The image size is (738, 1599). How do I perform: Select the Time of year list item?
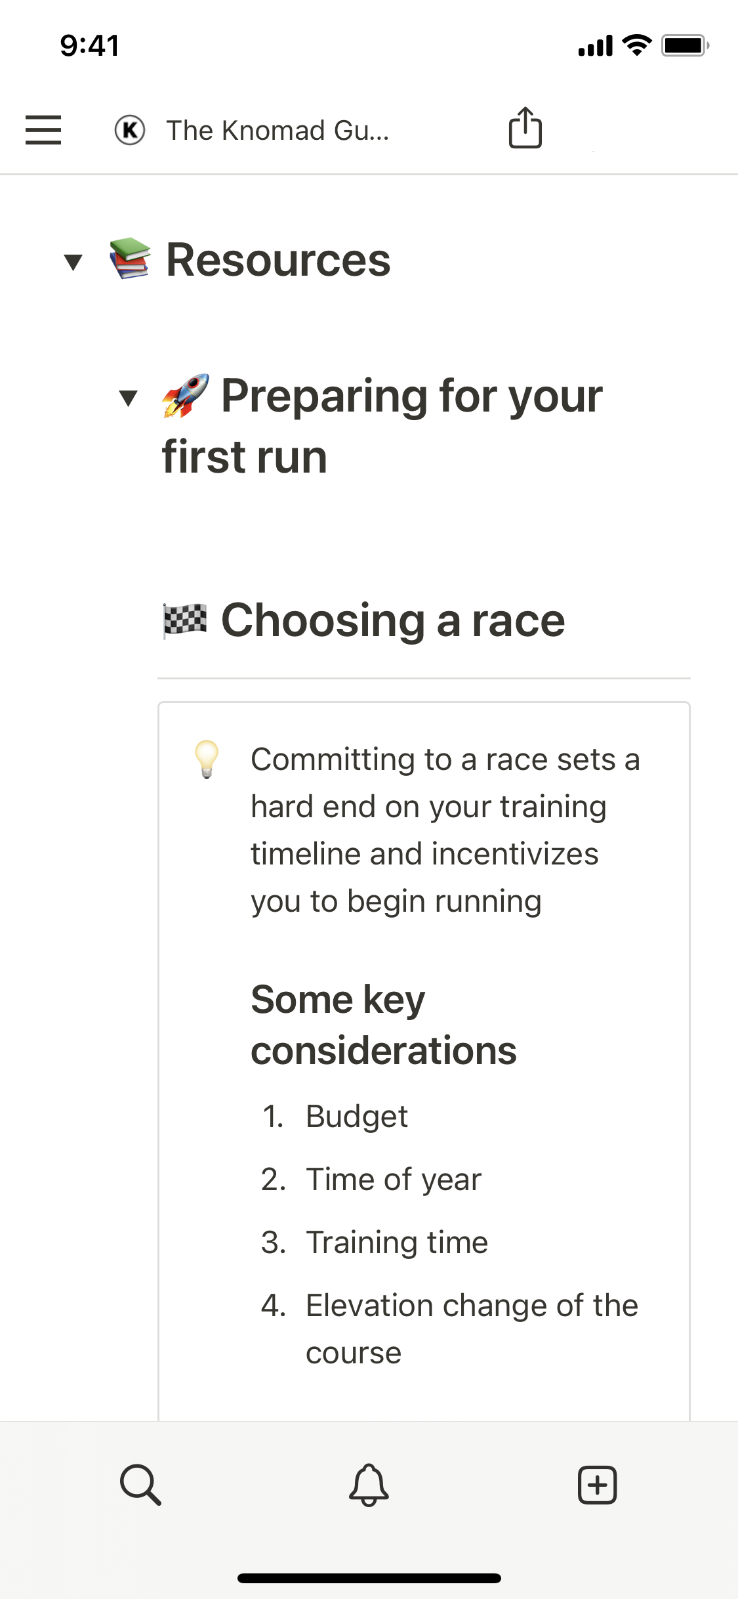tap(393, 1180)
